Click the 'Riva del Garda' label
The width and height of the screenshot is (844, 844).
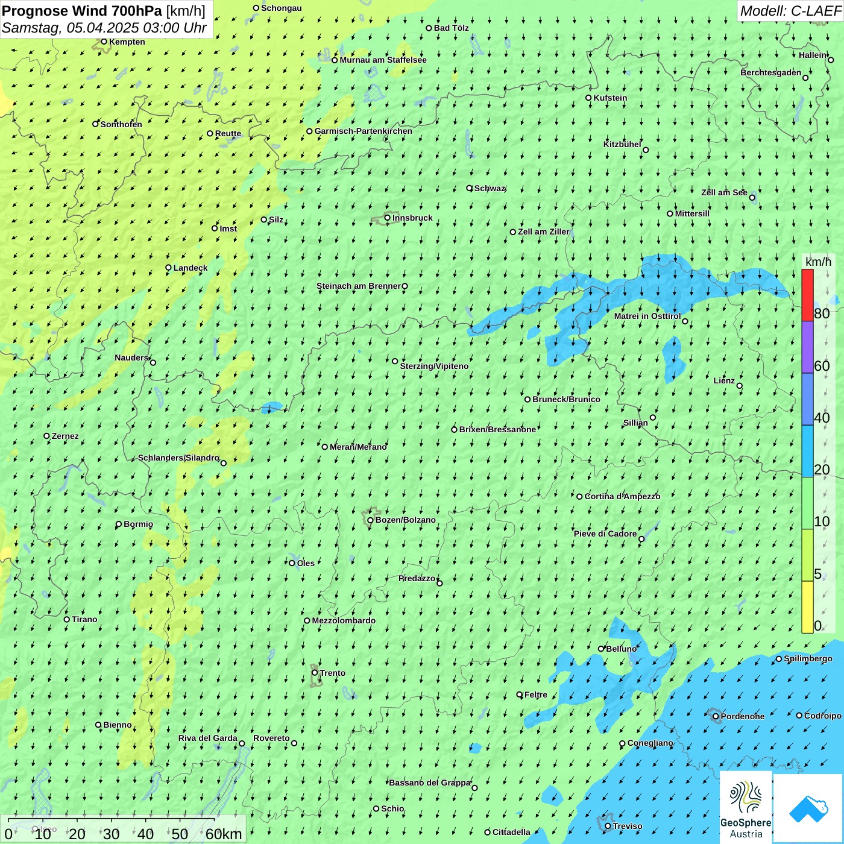click(208, 738)
